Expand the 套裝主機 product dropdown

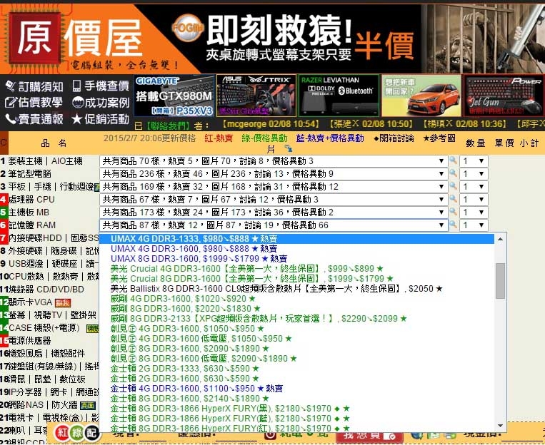click(x=274, y=161)
